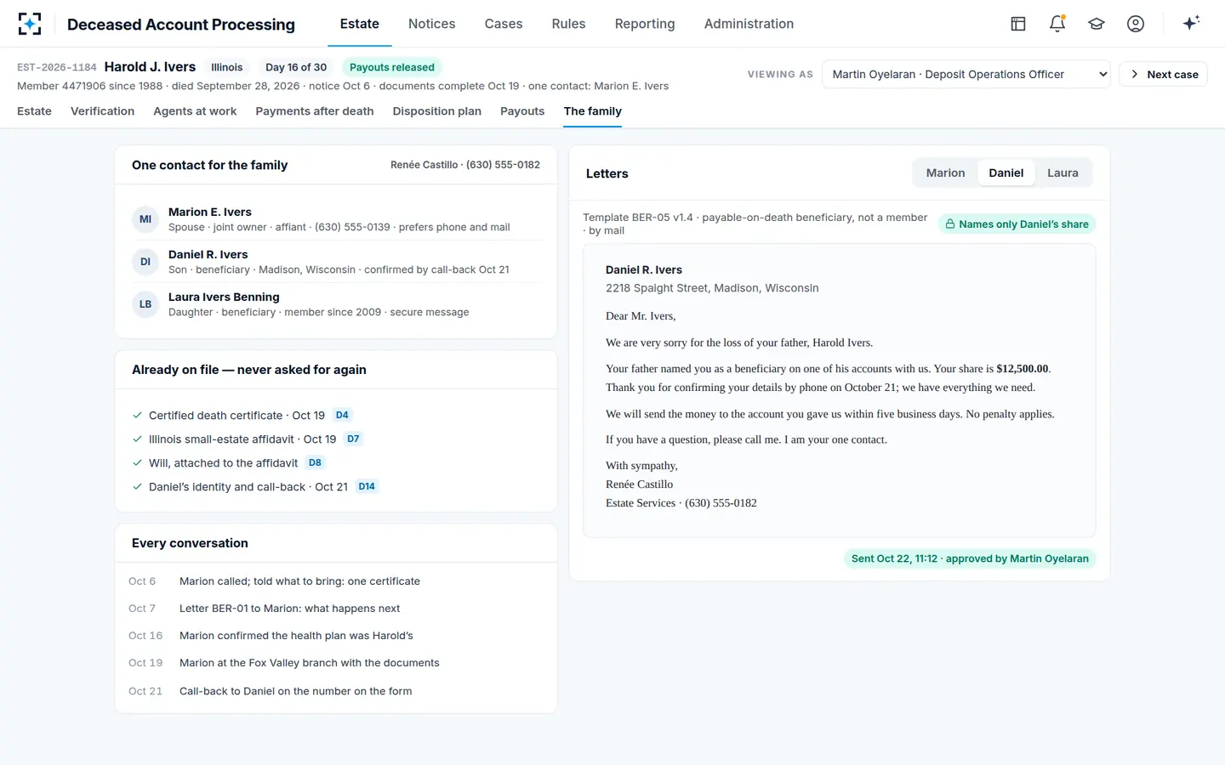
Task: Click checkmark beside Illinois small-estate affidavit
Action: click(x=137, y=439)
